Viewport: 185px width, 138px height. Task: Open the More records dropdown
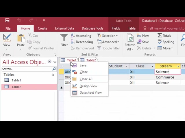[x=165, y=48]
